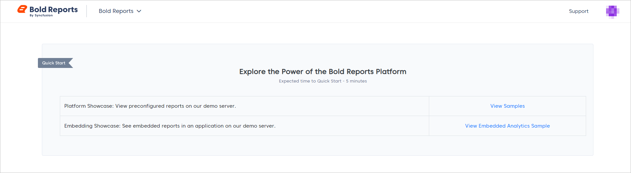This screenshot has height=173, width=631.
Task: Click the 'Explore the Power of the Bold Reports Platform' heading
Action: tap(323, 72)
